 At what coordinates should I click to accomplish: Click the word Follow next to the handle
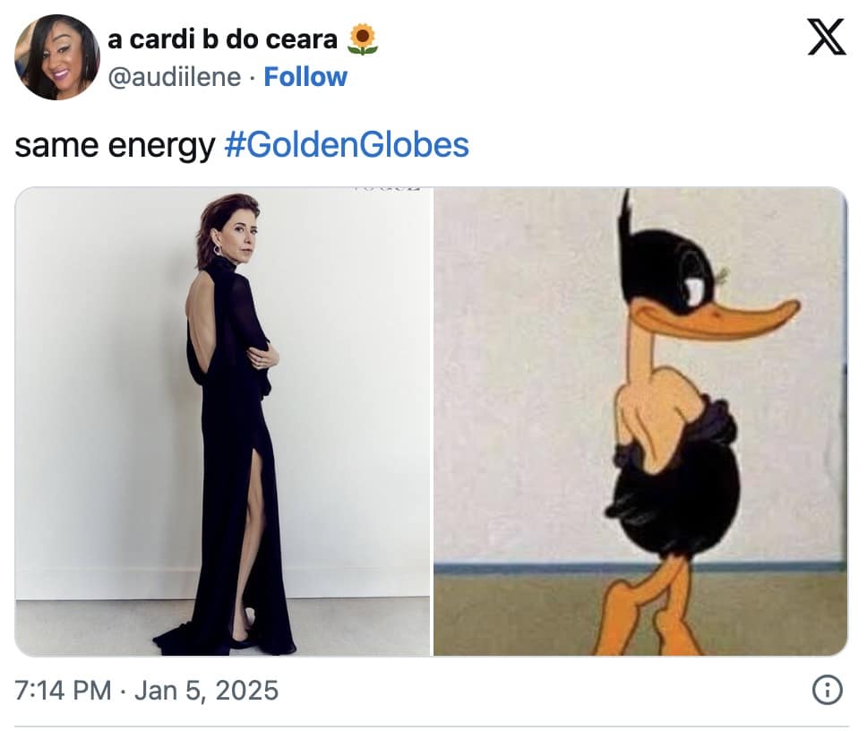coord(305,78)
